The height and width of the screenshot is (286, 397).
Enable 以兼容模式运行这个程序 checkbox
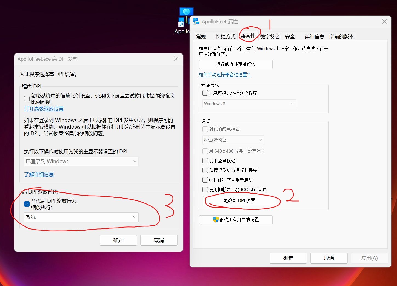[205, 93]
